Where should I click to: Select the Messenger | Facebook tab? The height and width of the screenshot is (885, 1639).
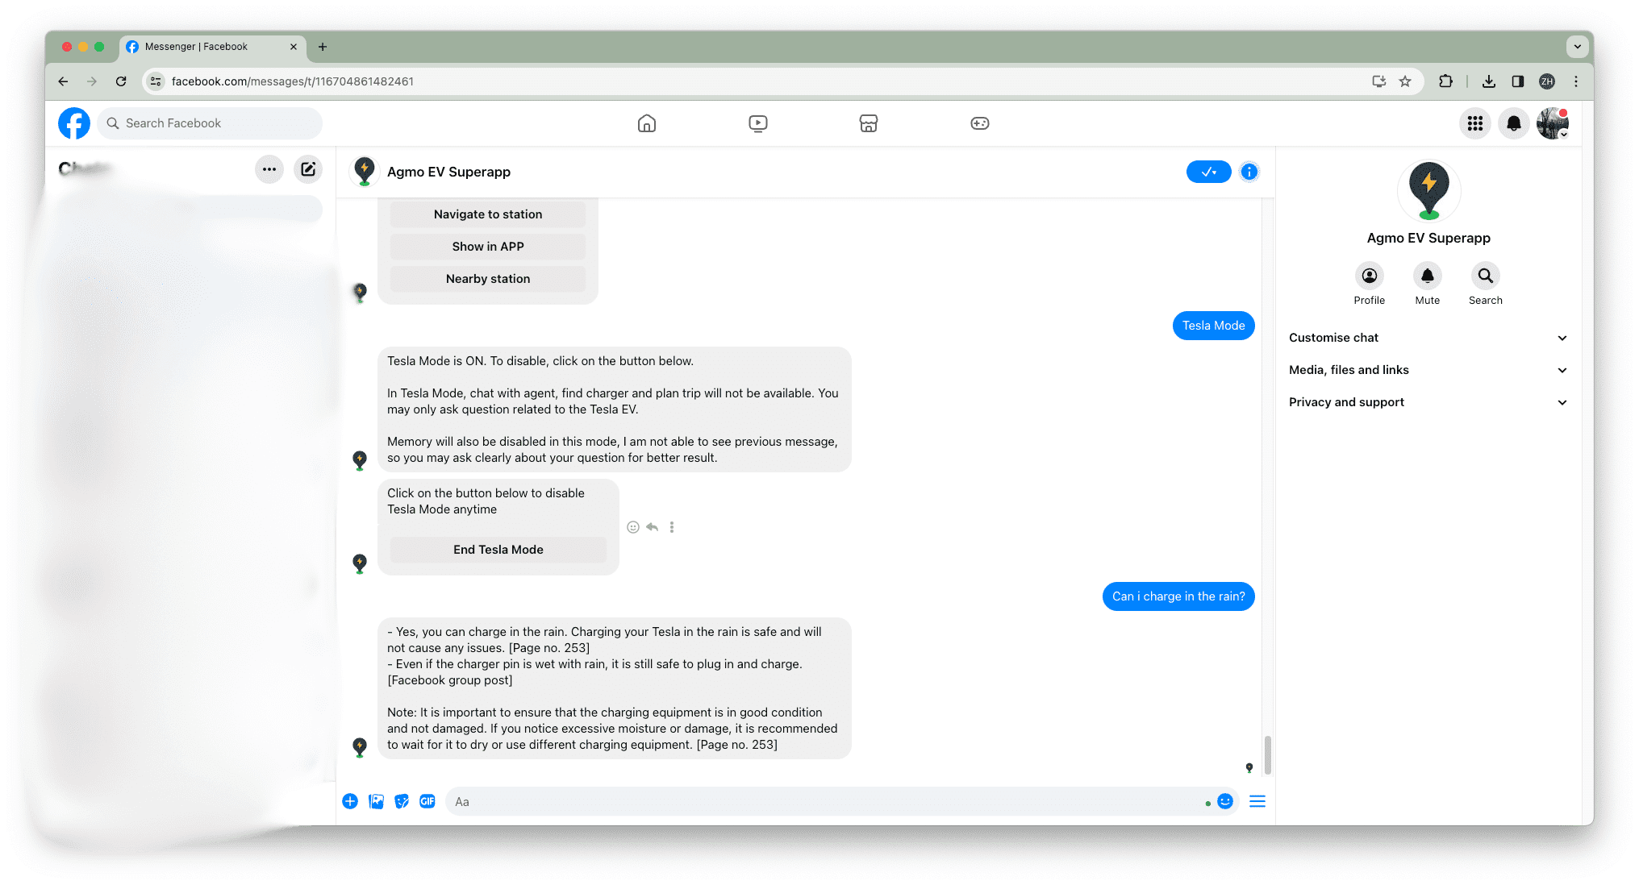click(212, 47)
